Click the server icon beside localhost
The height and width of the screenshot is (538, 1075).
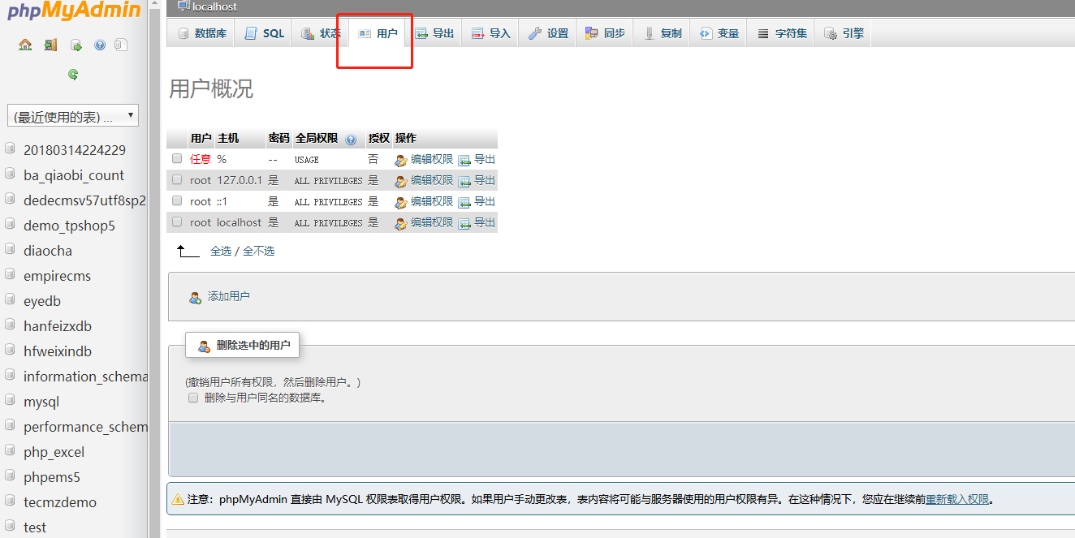click(x=183, y=6)
